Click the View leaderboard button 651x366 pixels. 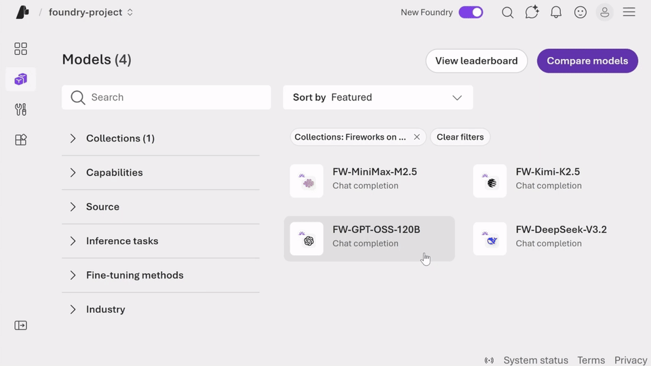(x=476, y=61)
